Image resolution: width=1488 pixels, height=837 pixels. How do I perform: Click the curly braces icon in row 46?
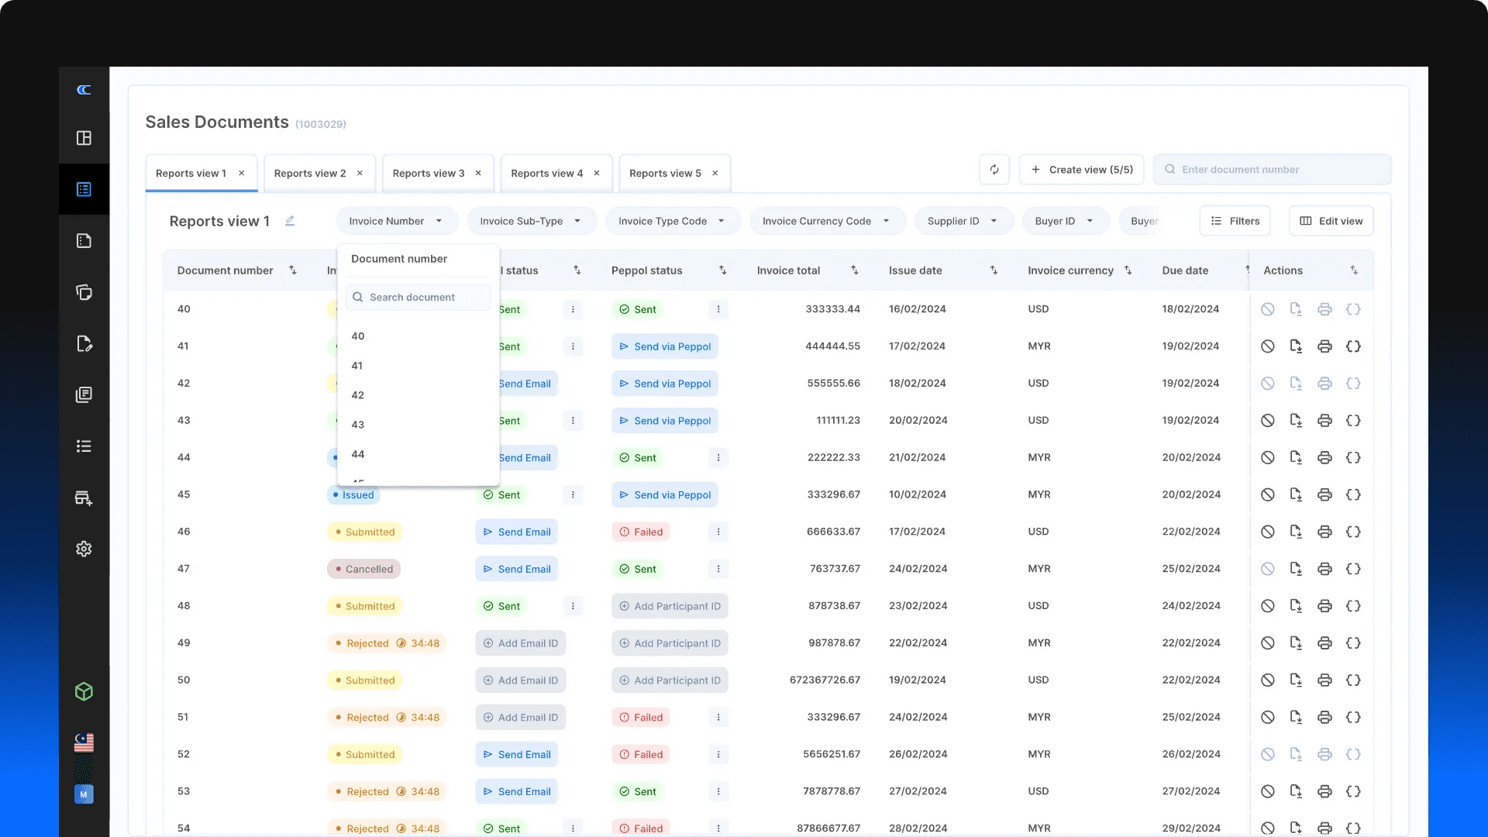[x=1353, y=532]
